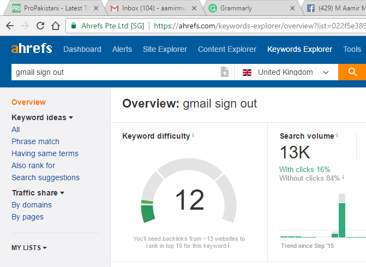
Task: Switch to Inbox (104) Gmail tab
Action: coord(154,8)
